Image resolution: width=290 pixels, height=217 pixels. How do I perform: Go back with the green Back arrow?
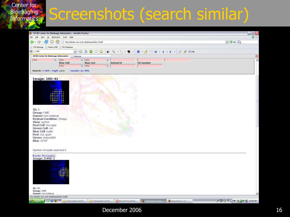coord(32,42)
